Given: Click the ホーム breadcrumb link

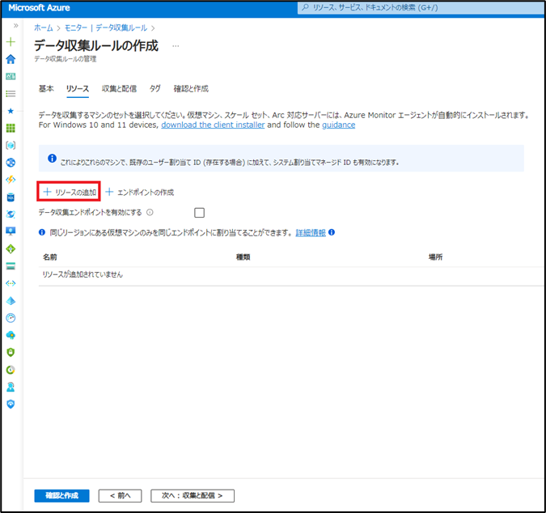Looking at the screenshot, I should click(x=44, y=28).
